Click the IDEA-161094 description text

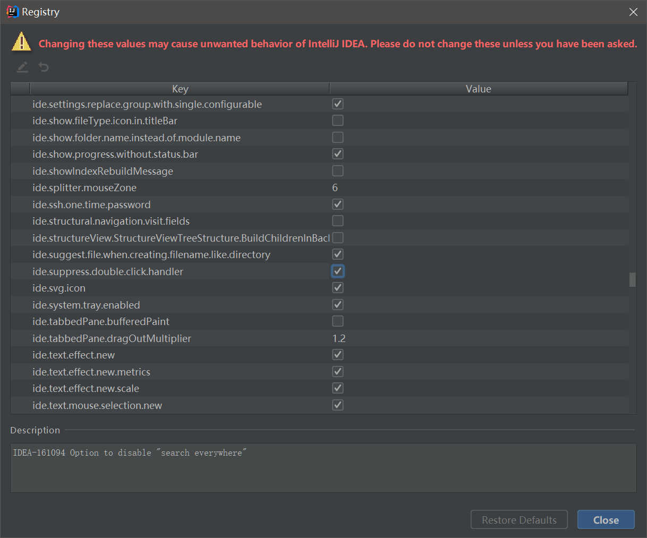[x=130, y=452]
